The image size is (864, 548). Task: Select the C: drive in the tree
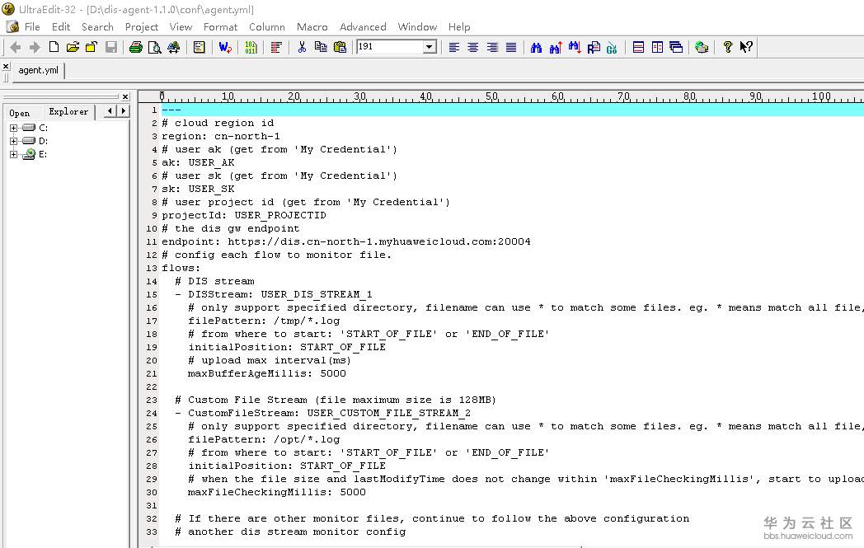pos(43,128)
